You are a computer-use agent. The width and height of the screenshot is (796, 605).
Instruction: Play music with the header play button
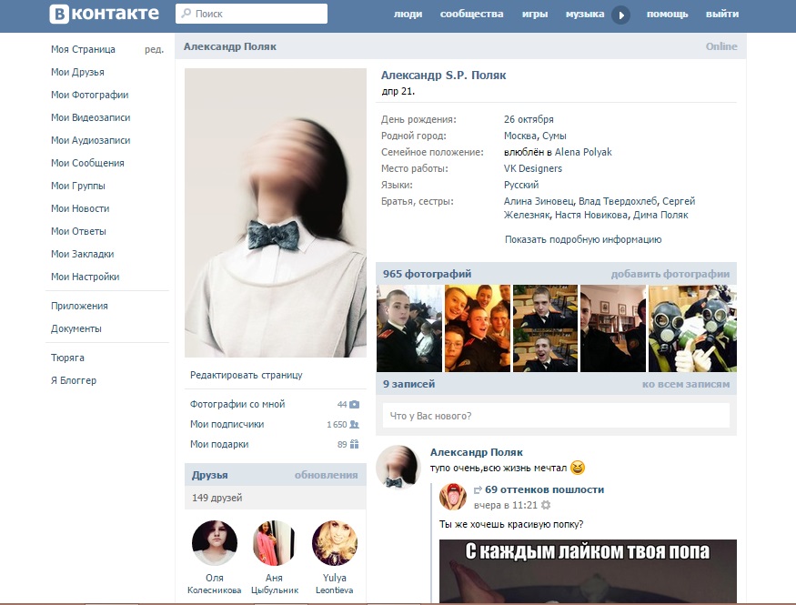(620, 15)
